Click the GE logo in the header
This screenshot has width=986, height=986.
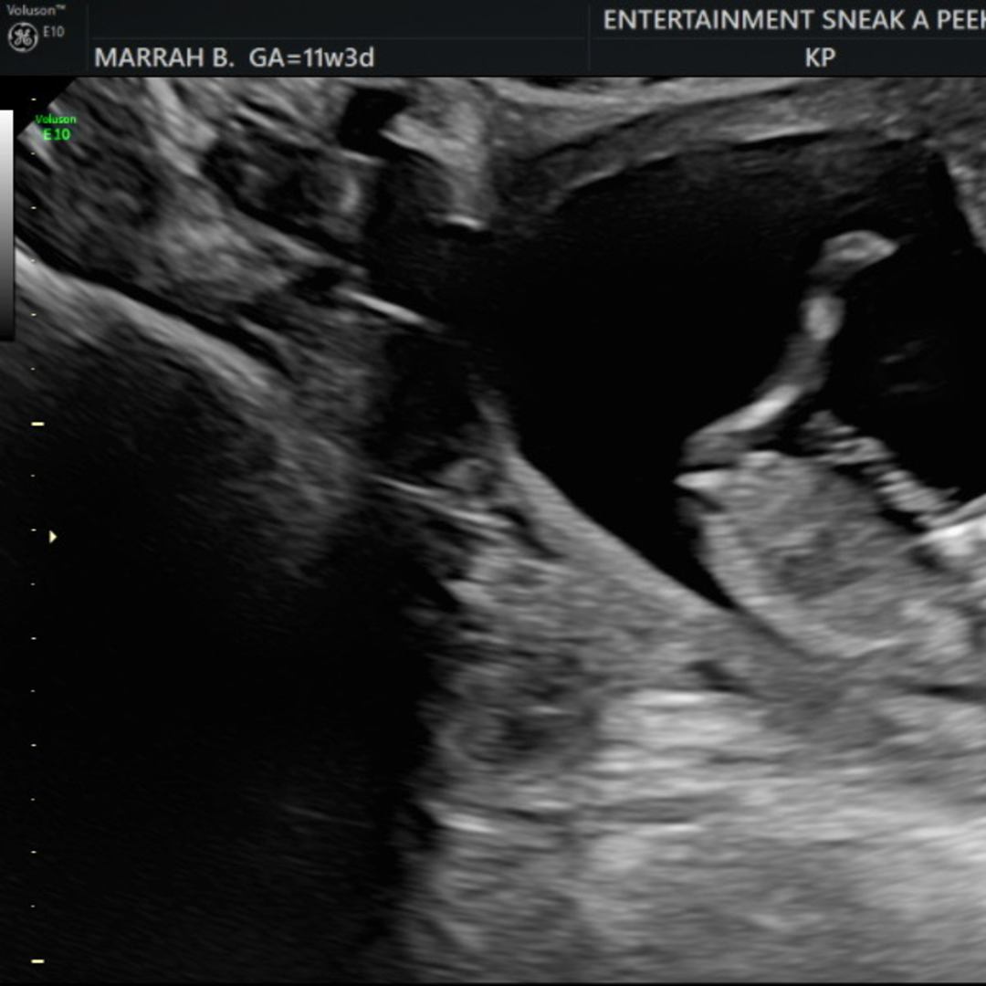23,37
